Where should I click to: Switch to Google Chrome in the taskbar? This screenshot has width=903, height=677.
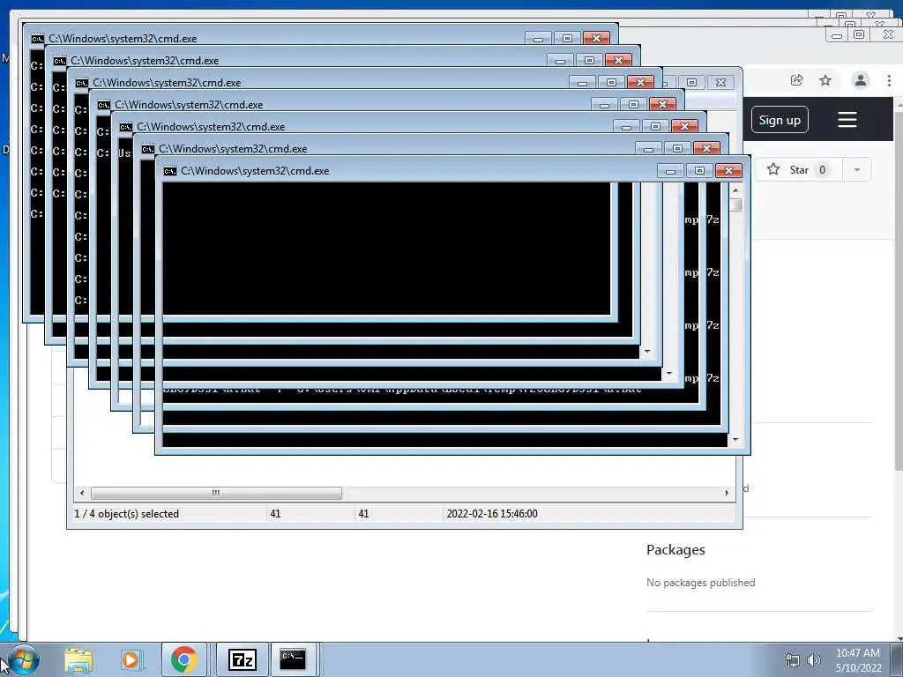183,659
